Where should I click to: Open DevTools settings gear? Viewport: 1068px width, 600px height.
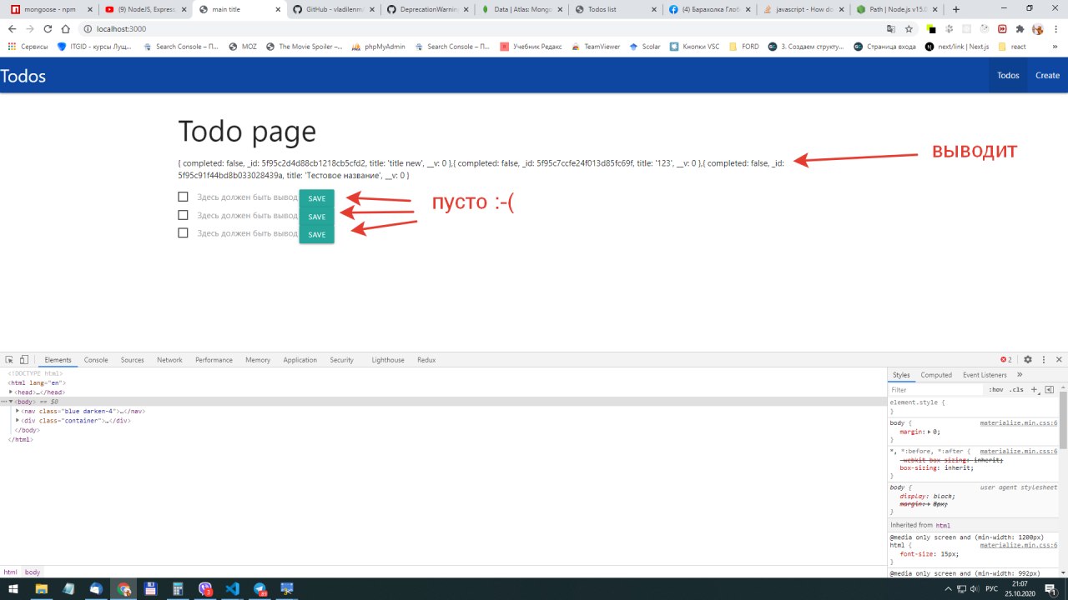tap(1028, 360)
